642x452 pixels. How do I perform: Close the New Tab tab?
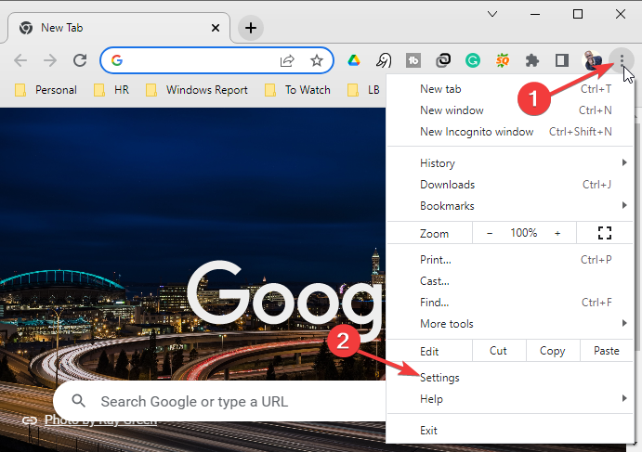[x=216, y=28]
